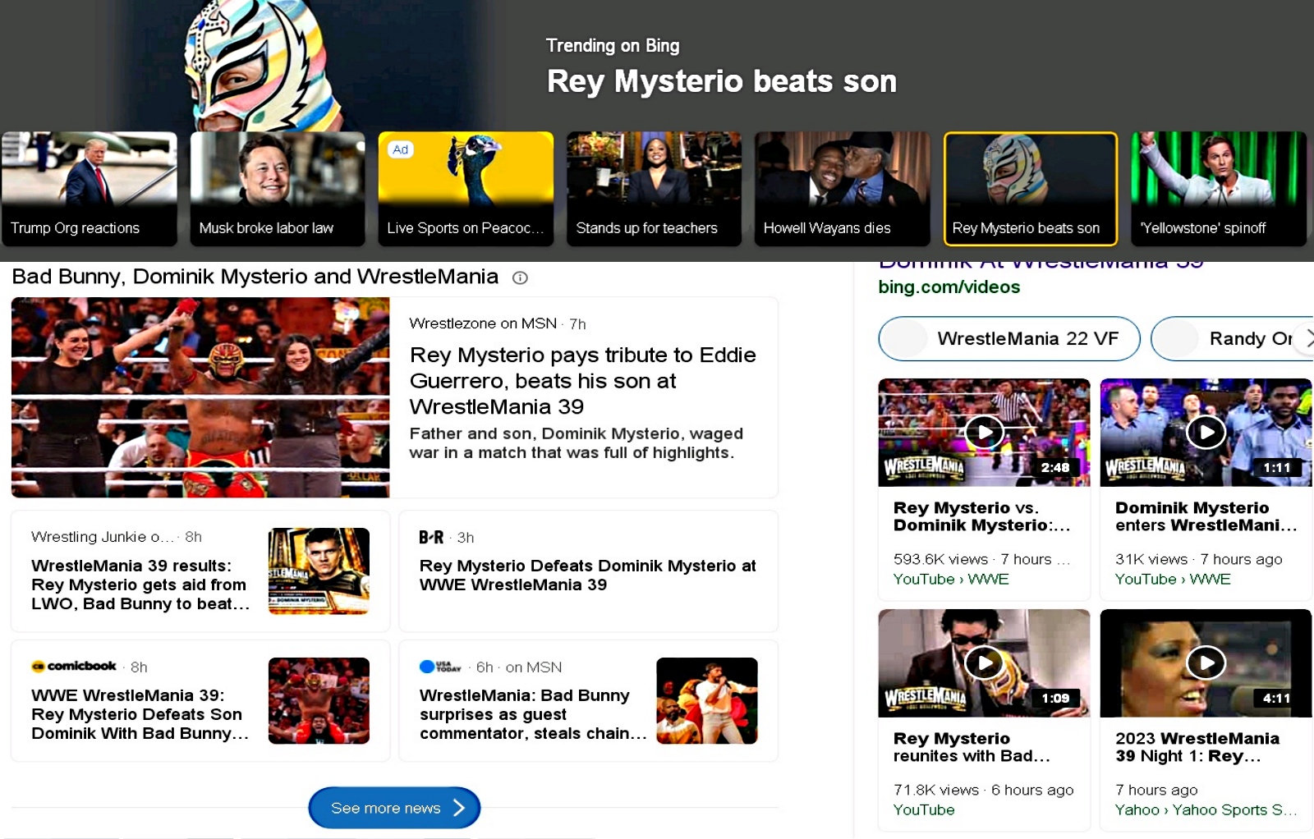Screen dimensions: 1314x839
Task: Click the 2023 WrestleMania 39 Night 1 video title
Action: pyautogui.click(x=1197, y=747)
